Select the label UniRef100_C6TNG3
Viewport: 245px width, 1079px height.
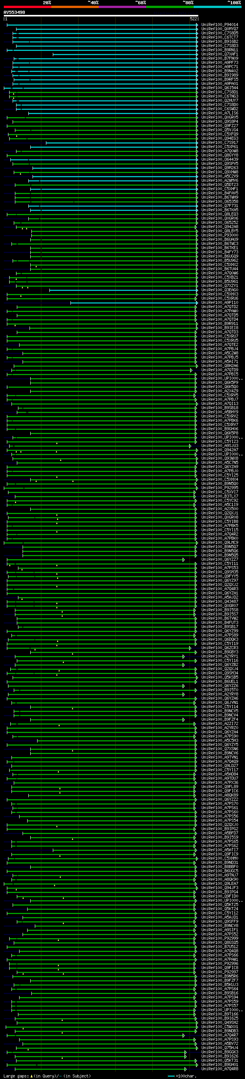(219, 96)
